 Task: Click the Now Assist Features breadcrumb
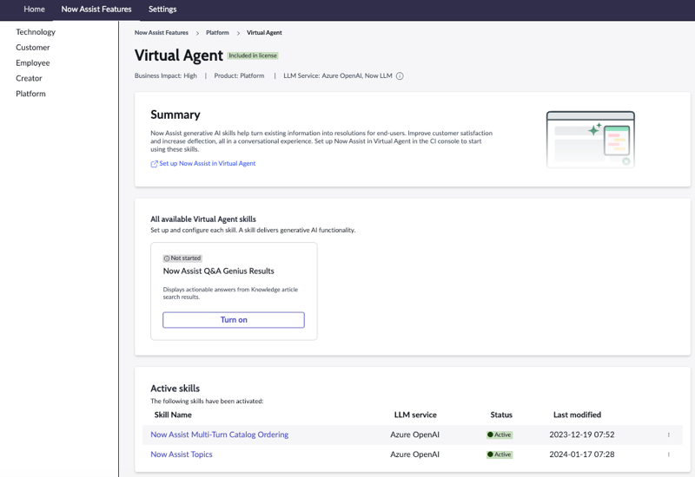click(x=162, y=33)
